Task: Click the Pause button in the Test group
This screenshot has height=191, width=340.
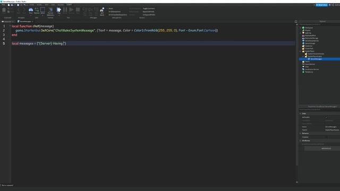Action: point(65,11)
